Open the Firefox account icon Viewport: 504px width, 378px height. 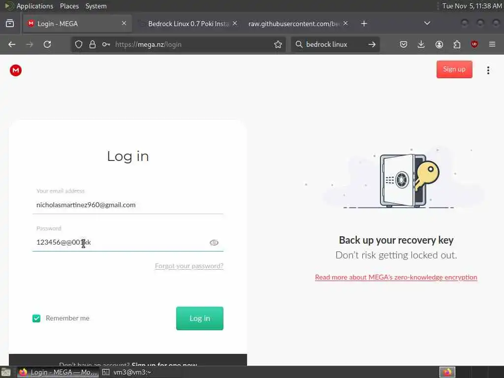(439, 44)
